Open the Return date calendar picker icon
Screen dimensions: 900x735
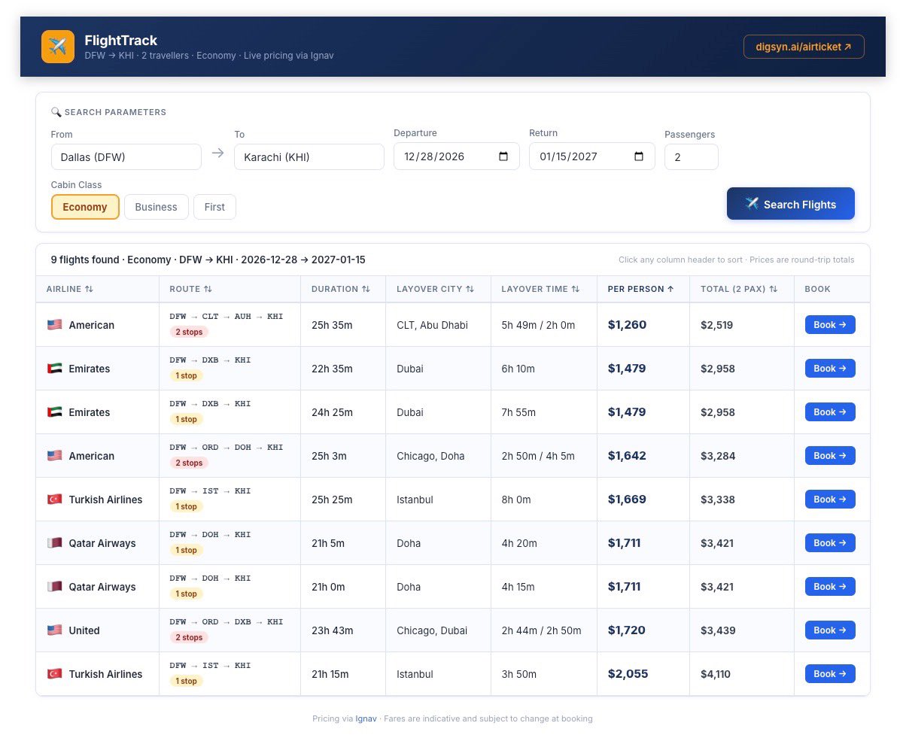(x=639, y=156)
